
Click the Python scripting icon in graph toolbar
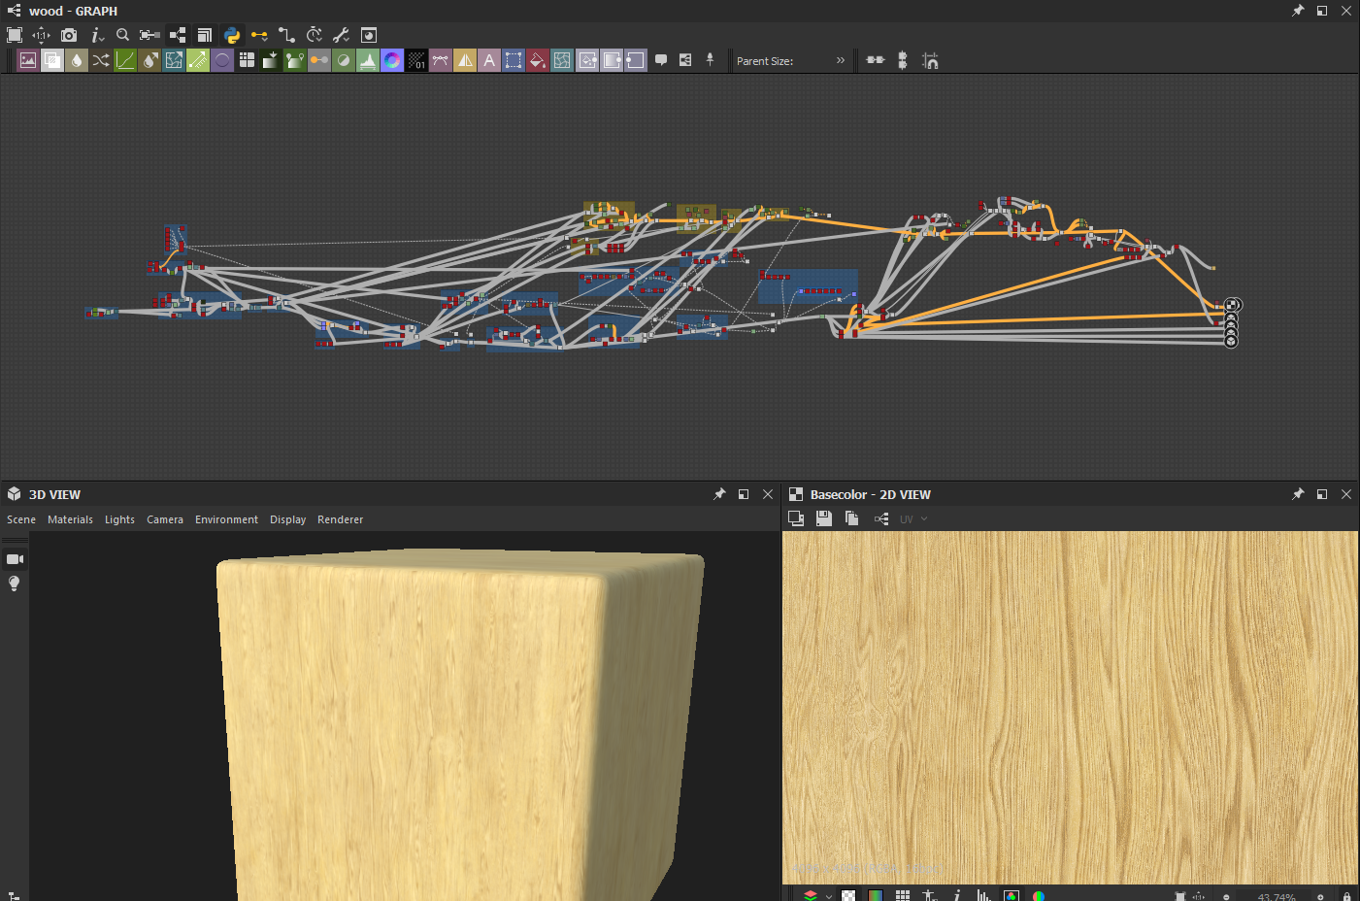[x=232, y=35]
